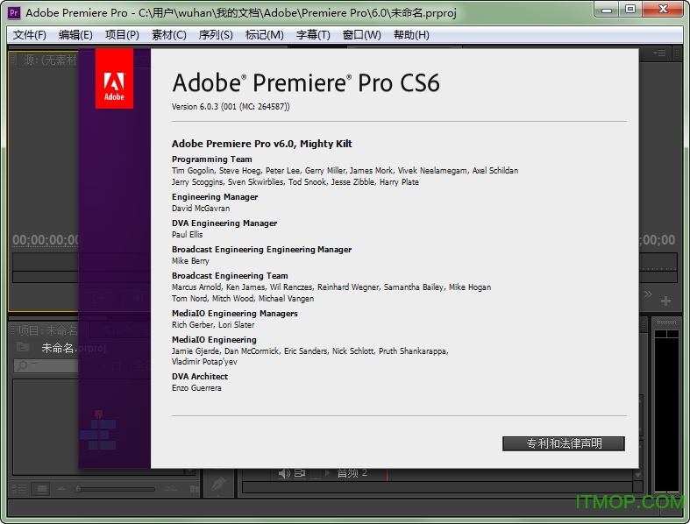
Task: Click the program monitor time ruler
Action: coord(658,262)
